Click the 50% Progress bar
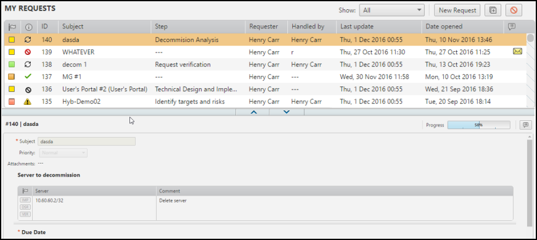Screen dimensions: 537x240 tap(478, 125)
